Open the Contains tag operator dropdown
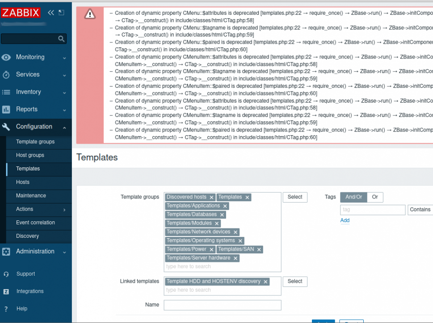The height and width of the screenshot is (323, 433). pyautogui.click(x=420, y=210)
